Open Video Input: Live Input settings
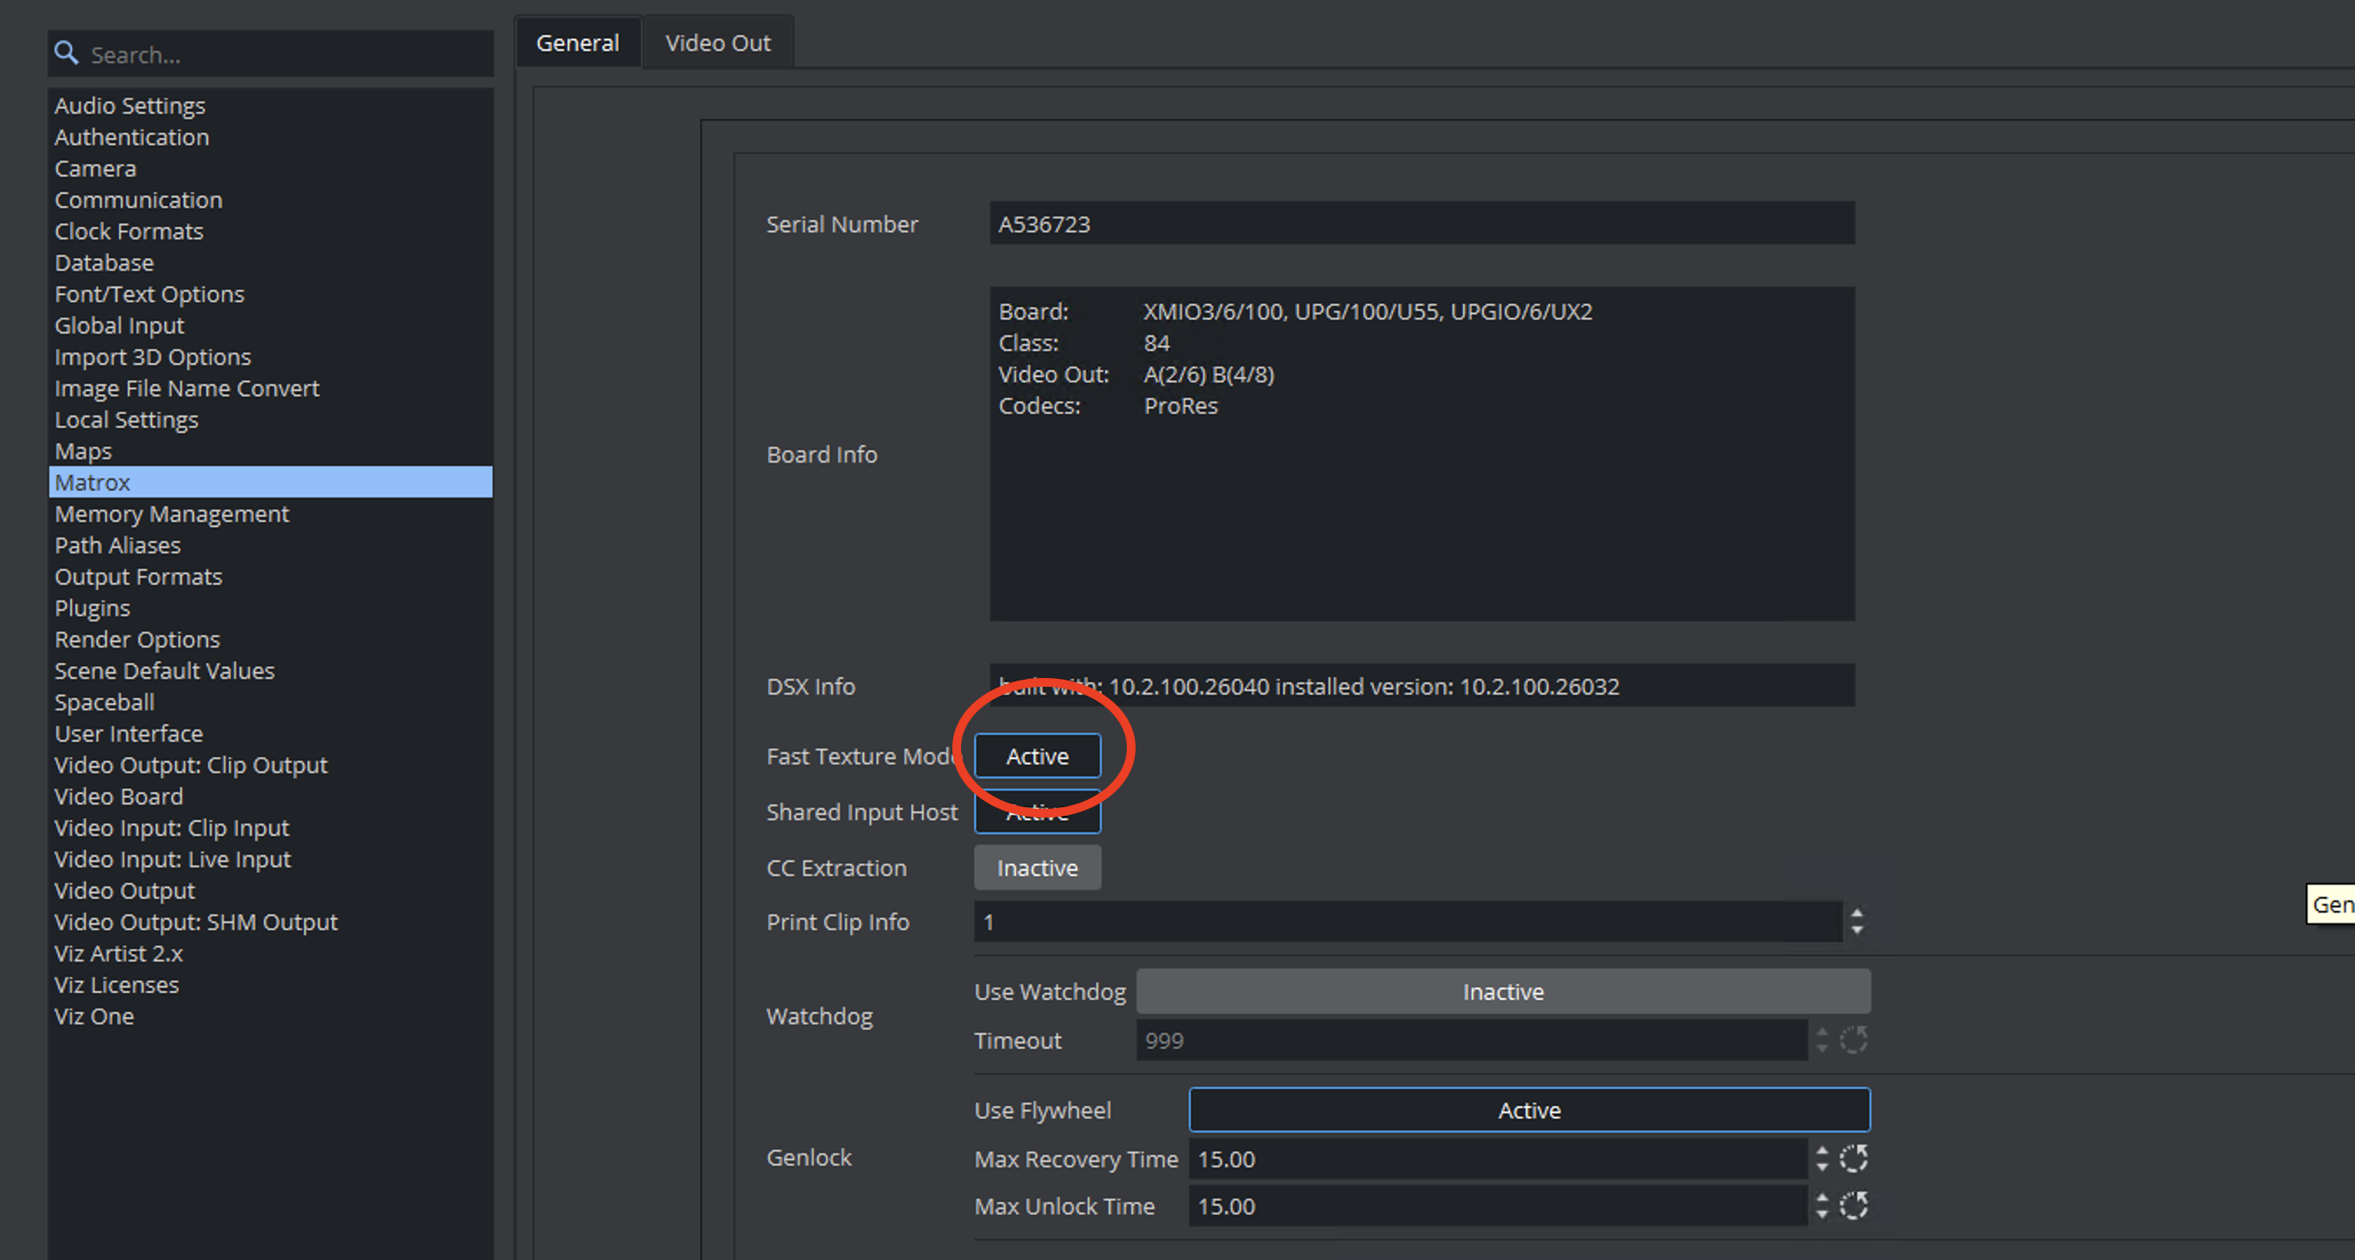Image resolution: width=2355 pixels, height=1260 pixels. (172, 859)
